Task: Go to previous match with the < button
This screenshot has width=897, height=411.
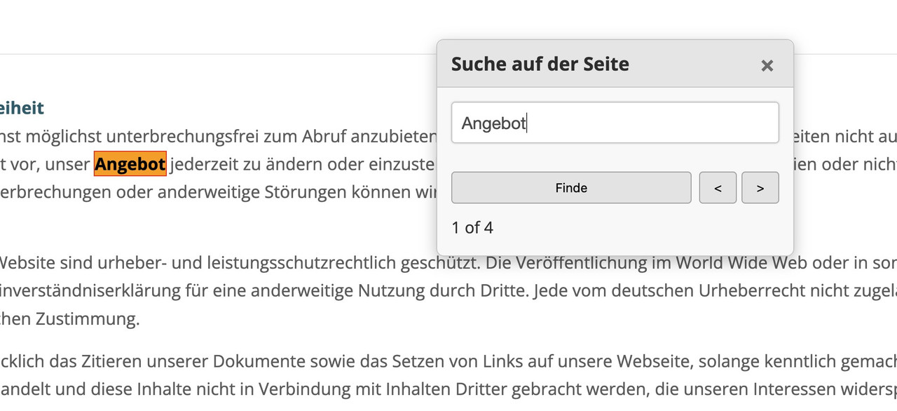Action: (x=717, y=188)
